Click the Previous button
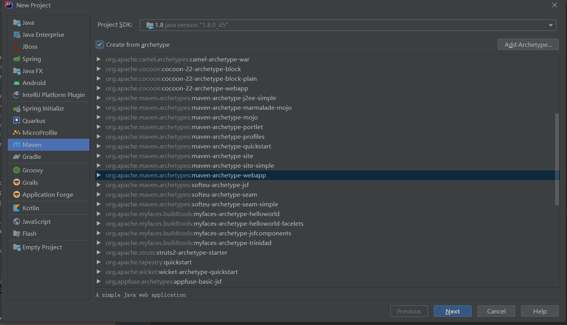Image resolution: width=567 pixels, height=325 pixels. point(409,311)
